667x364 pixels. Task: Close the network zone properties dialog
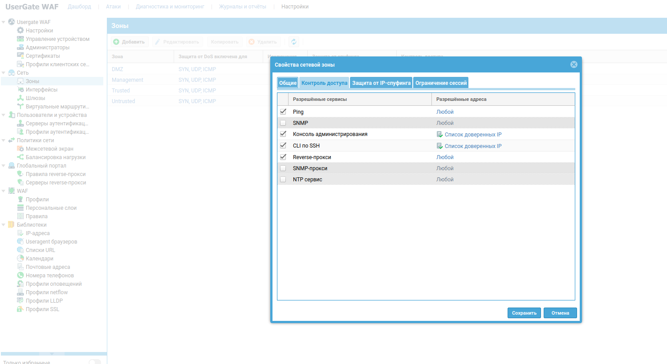tap(573, 64)
